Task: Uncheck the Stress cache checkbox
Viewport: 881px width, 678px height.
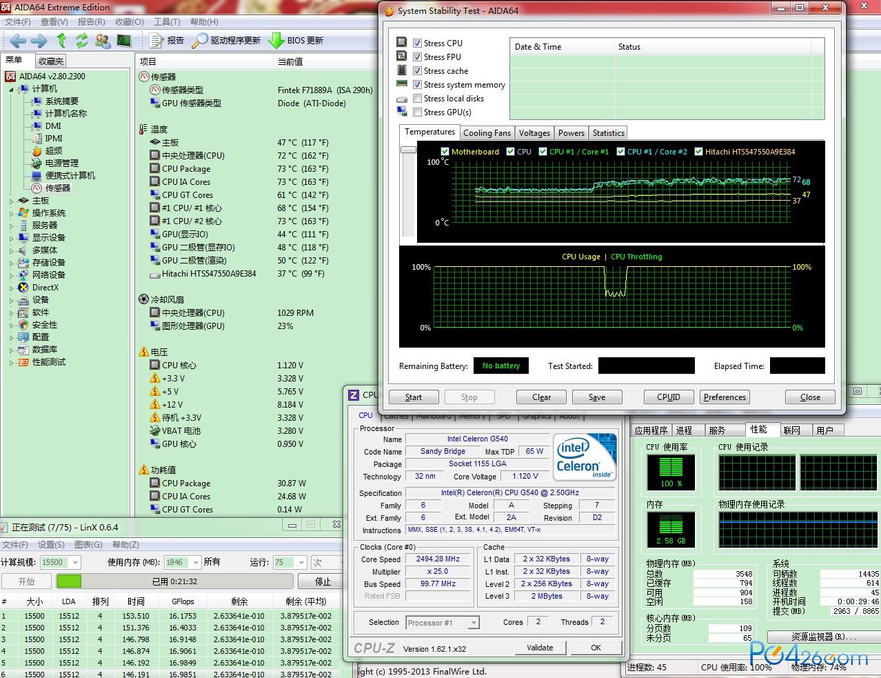Action: click(417, 70)
